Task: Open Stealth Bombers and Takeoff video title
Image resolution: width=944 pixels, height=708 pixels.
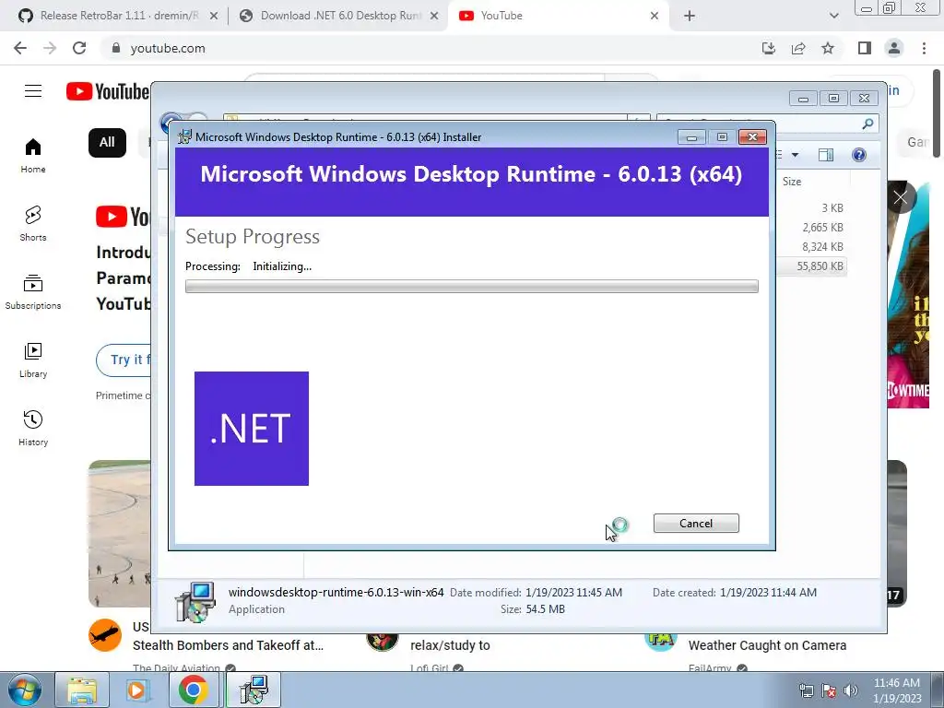Action: pyautogui.click(x=228, y=645)
